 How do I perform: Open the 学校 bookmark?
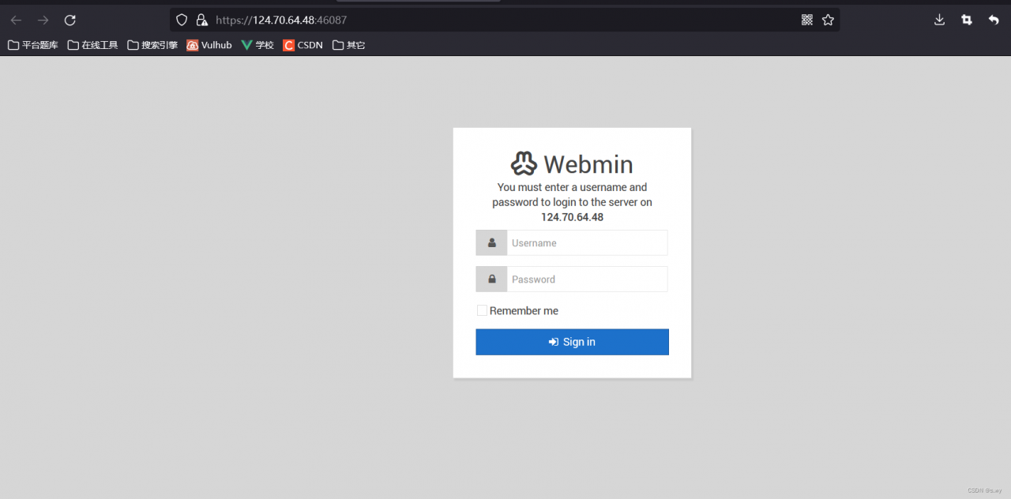point(257,45)
